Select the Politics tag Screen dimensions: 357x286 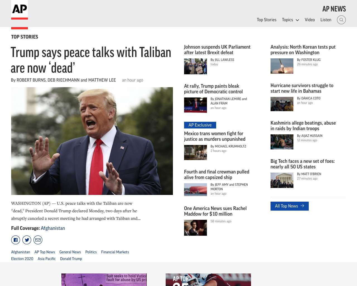tap(91, 252)
